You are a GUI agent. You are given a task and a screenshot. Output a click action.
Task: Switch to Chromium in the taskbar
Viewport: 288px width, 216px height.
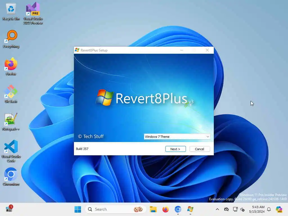pyautogui.click(x=178, y=209)
